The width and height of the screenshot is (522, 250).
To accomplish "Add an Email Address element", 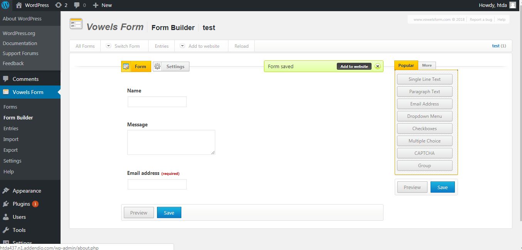I will coord(424,104).
